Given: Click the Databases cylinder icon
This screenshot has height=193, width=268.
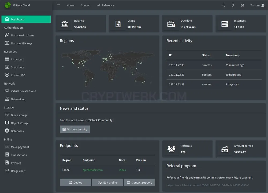Looking at the screenshot, I should (7, 131).
